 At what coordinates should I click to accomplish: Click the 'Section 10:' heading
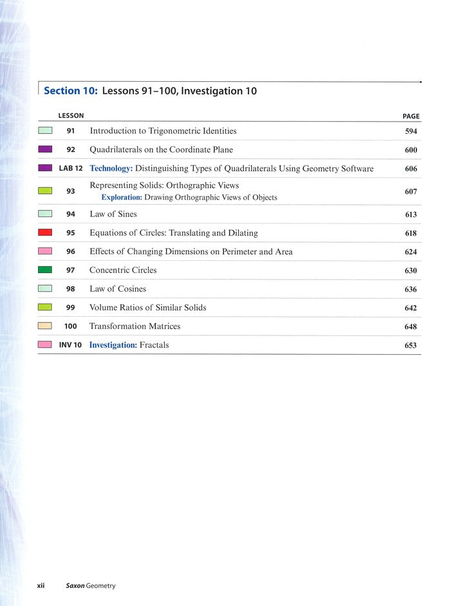[71, 91]
